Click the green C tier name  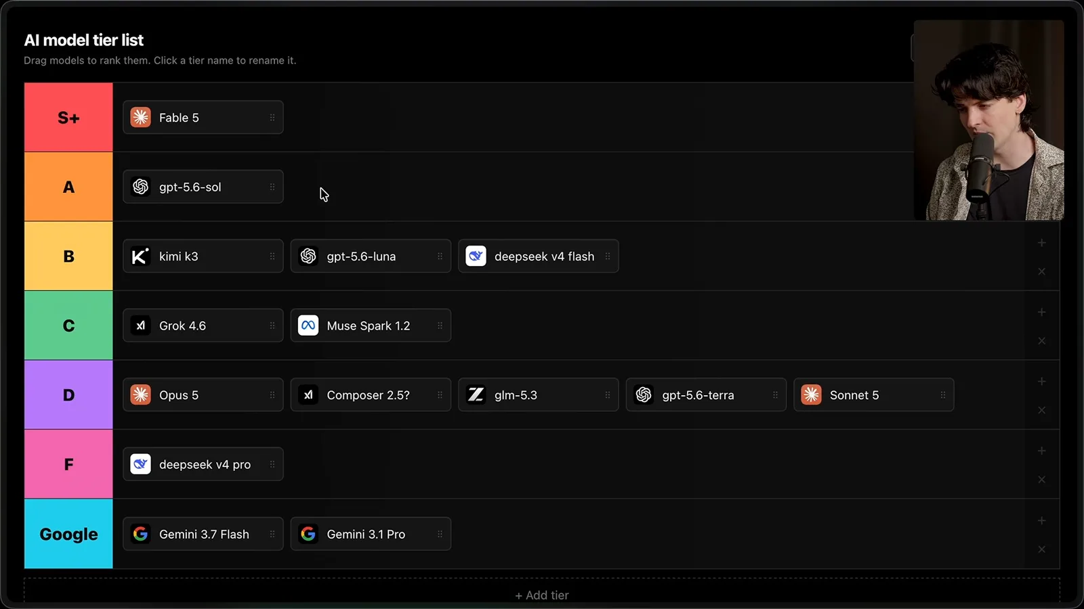pos(68,325)
